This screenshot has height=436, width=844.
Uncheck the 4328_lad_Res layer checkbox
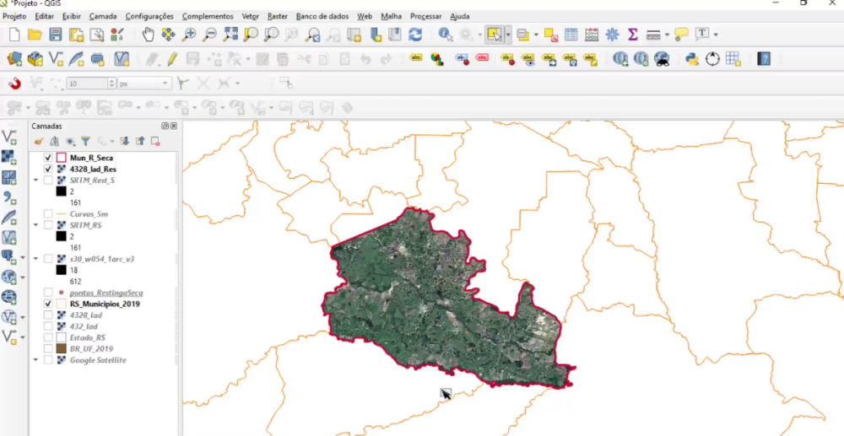(48, 170)
